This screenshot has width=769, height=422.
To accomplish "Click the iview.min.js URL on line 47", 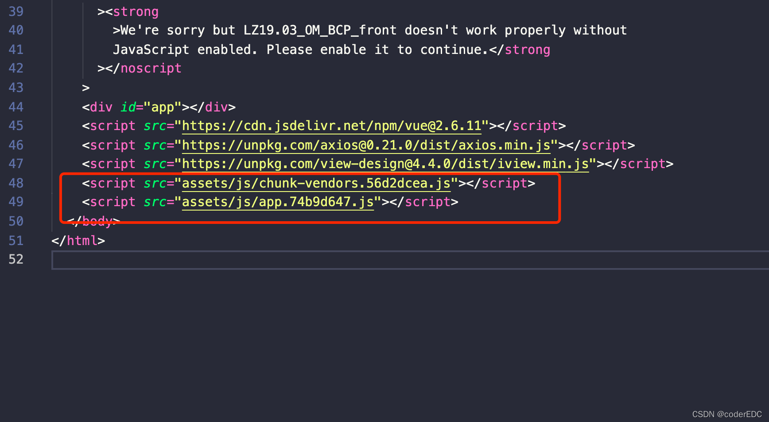I will point(385,163).
